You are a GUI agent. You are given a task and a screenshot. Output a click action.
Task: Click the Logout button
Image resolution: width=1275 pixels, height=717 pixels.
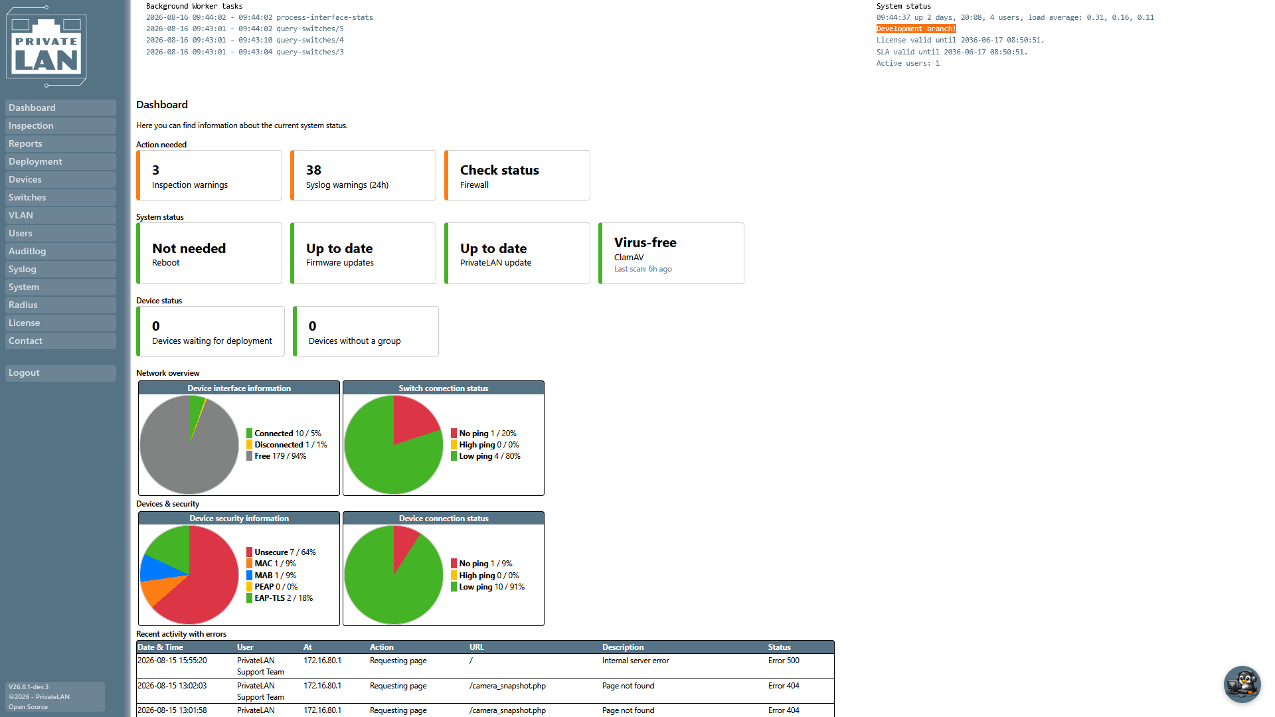60,373
